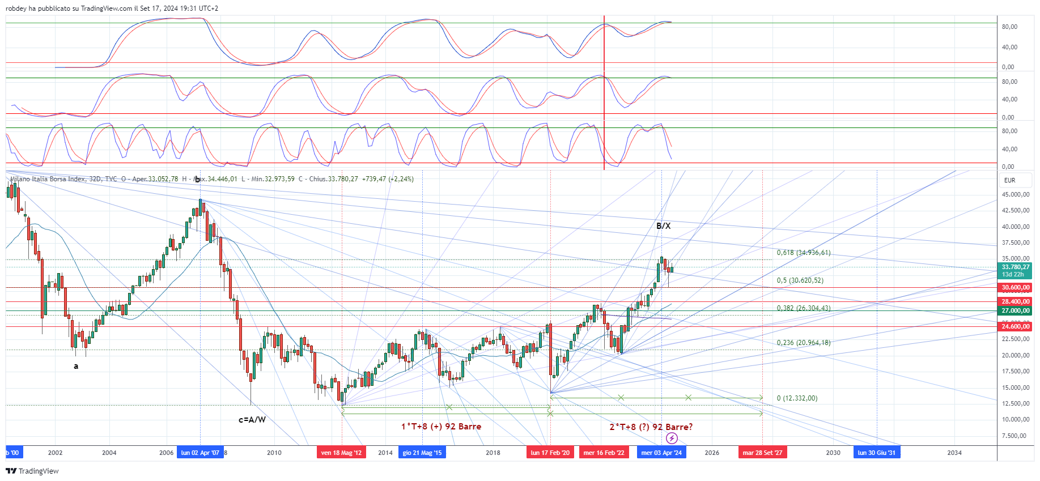Image resolution: width=1040 pixels, height=481 pixels.
Task: Select the '1°T+8 (+) 92 Barre' annotation
Action: (x=442, y=427)
